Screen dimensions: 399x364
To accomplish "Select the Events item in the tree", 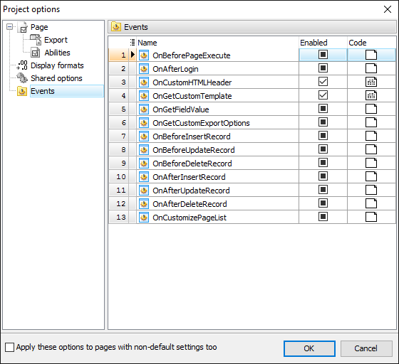I will 43,91.
